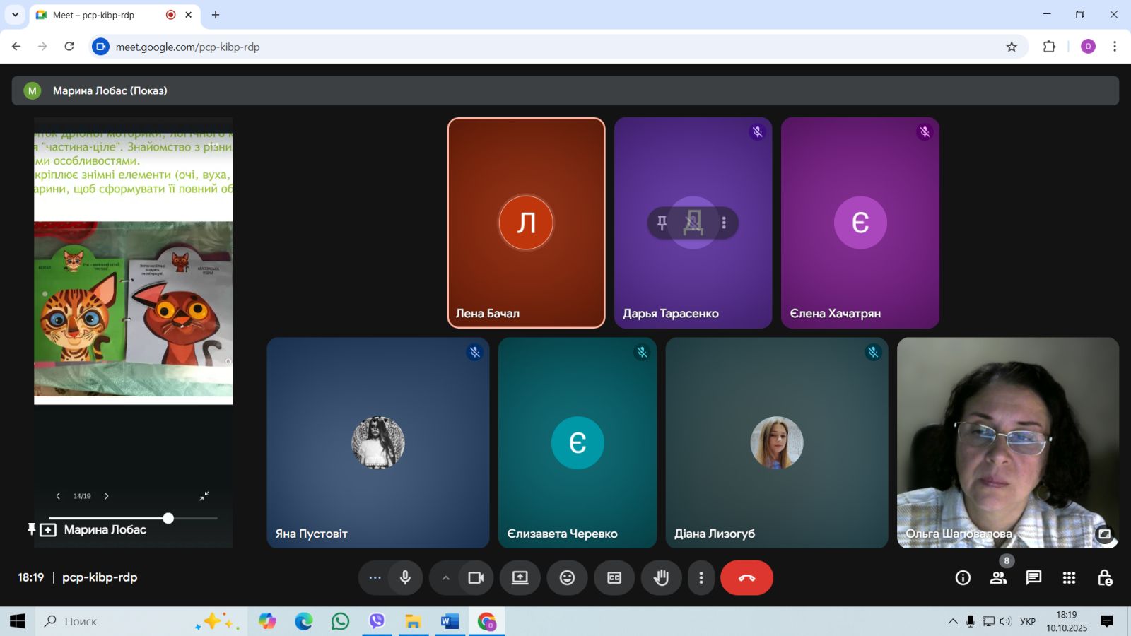Viewport: 1131px width, 636px height.
Task: Open host controls lock icon
Action: pyautogui.click(x=1105, y=578)
